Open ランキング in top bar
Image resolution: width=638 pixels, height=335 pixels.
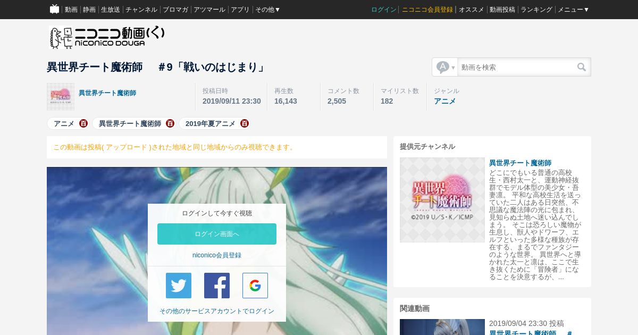(536, 10)
